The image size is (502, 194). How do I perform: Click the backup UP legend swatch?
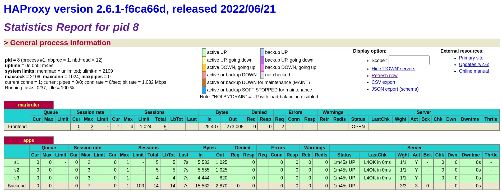tap(262, 52)
